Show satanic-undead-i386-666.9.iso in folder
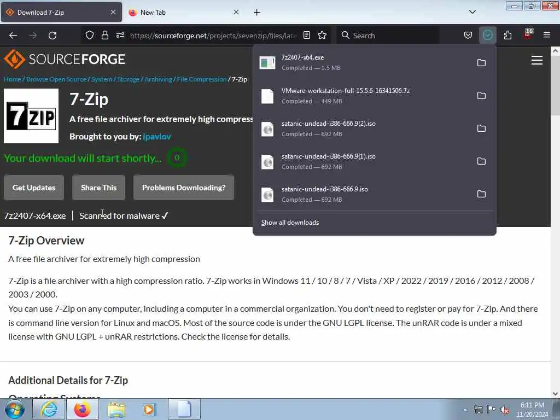This screenshot has width=560, height=420. pos(481,194)
